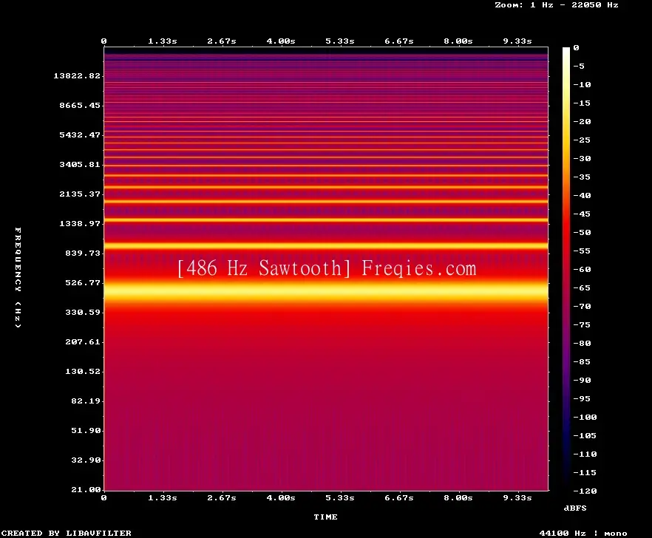The image size is (652, 538).
Task: Click the FREQUENCY (Hz) axis title
Action: pos(18,277)
